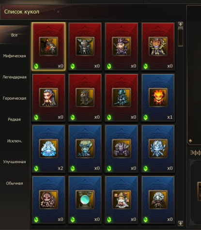Select the Редкая rarity filter
This screenshot has height=230, width=201.
pyautogui.click(x=15, y=120)
